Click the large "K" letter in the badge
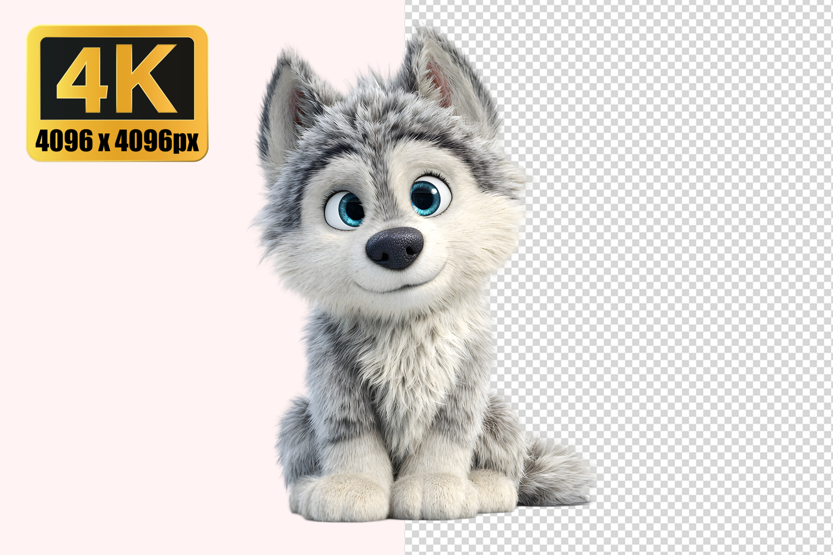The width and height of the screenshot is (833, 555). point(149,79)
